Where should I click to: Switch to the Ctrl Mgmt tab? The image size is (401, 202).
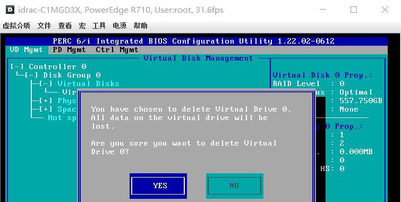point(117,49)
